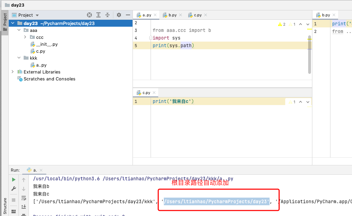Collapse the day23 project root
The height and width of the screenshot is (216, 352).
coord(13,23)
